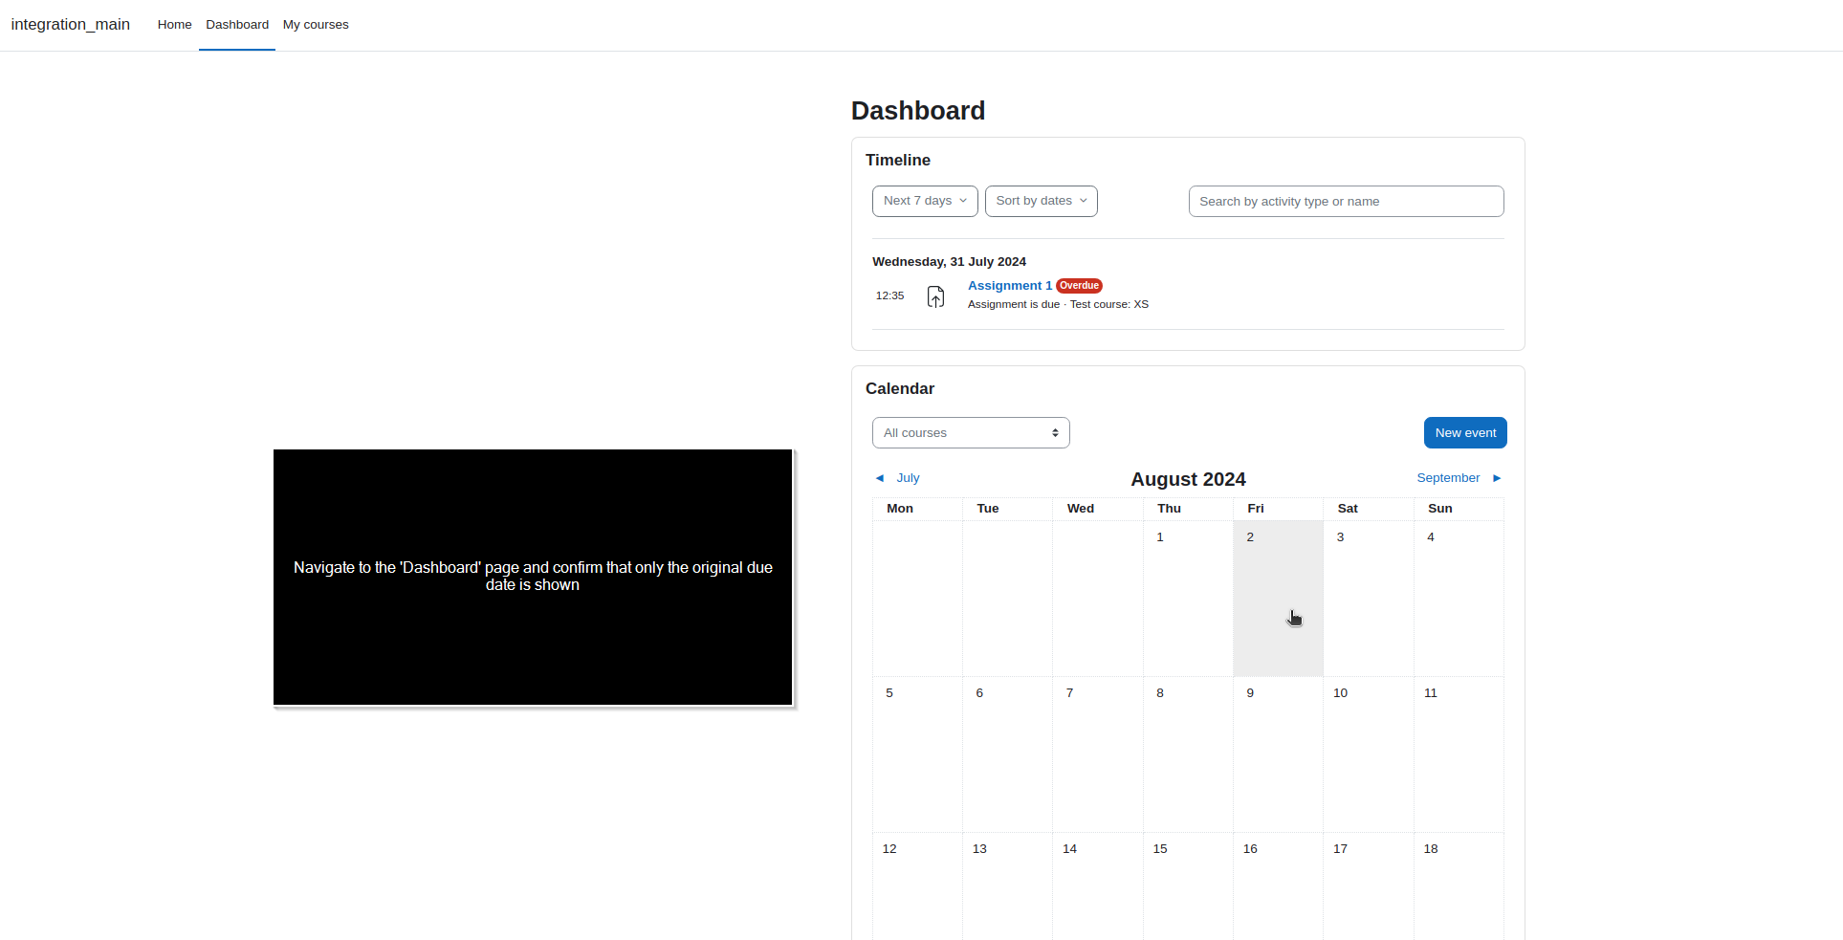This screenshot has width=1843, height=940.
Task: Click the Home navigation tab
Action: tap(174, 25)
